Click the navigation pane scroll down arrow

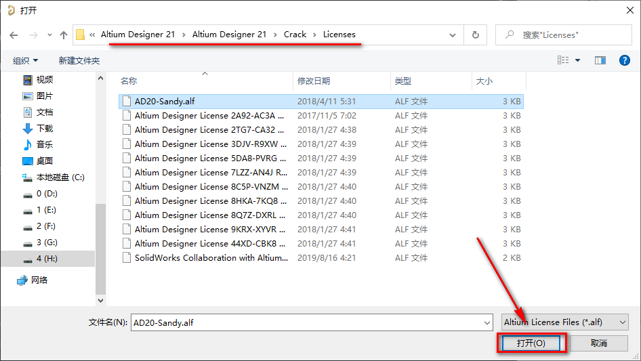(x=100, y=301)
